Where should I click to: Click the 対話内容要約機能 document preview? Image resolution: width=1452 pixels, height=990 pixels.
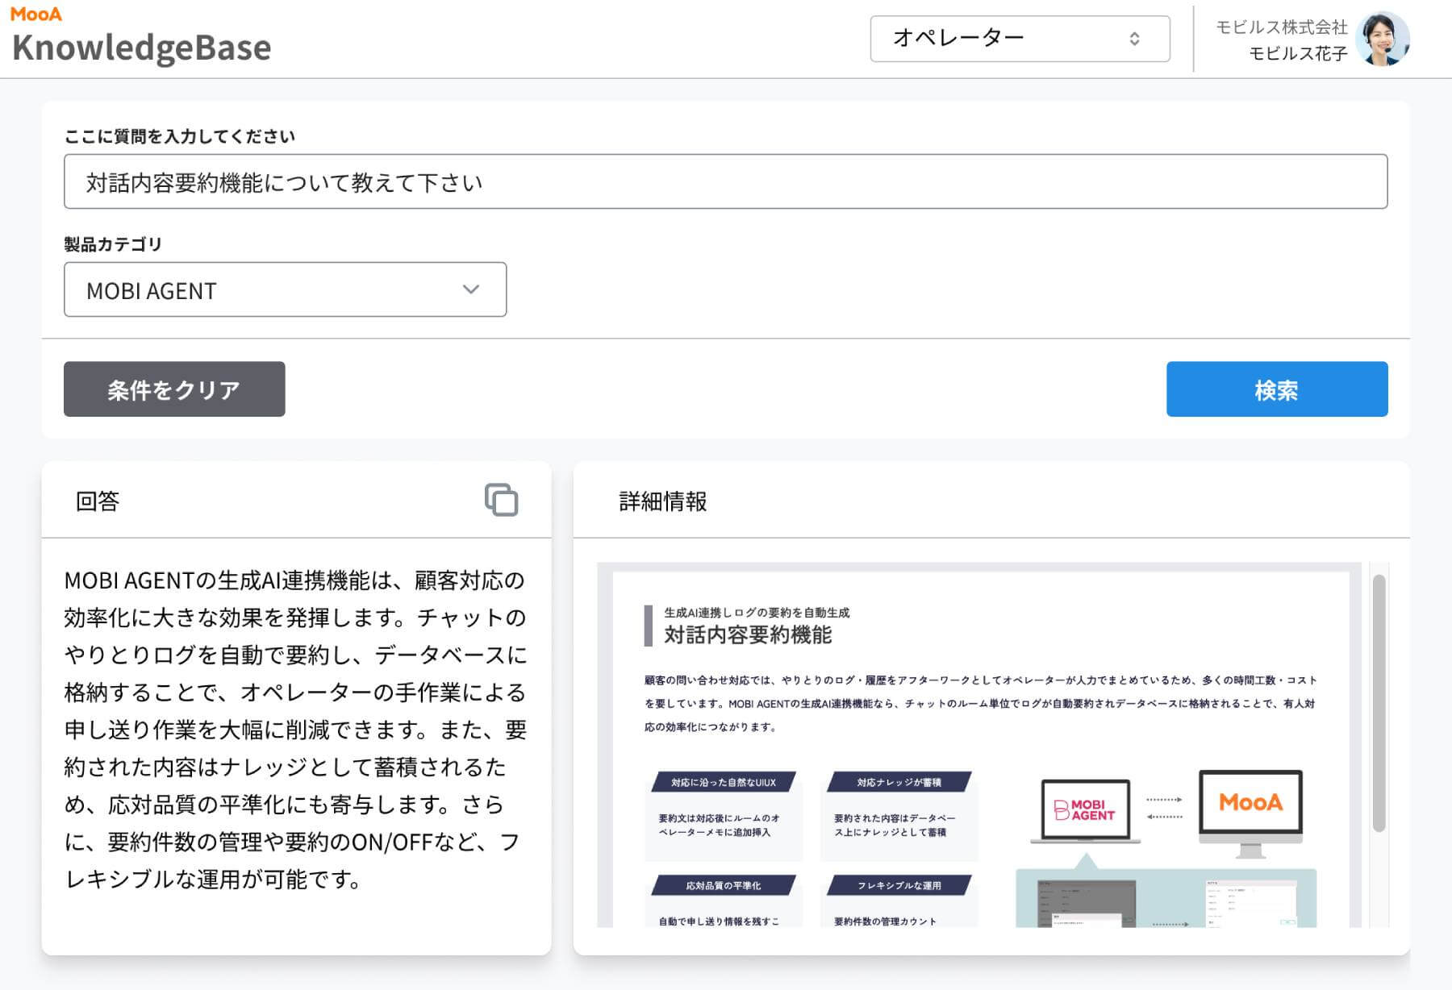[980, 745]
